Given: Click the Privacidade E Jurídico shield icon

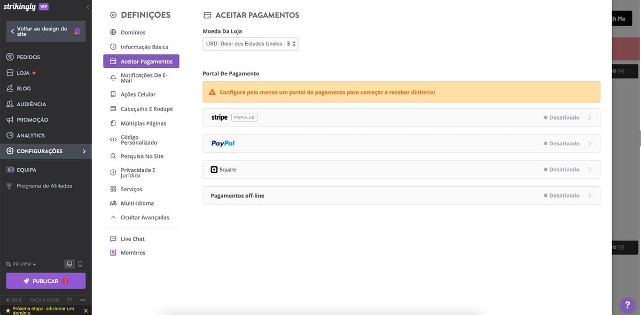Looking at the screenshot, I should [x=113, y=172].
